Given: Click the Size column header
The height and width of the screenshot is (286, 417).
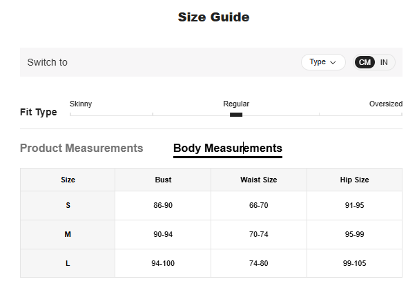Looking at the screenshot, I should pyautogui.click(x=68, y=180).
